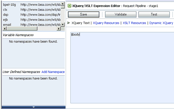Select the ctx namespace prefix

5,10
